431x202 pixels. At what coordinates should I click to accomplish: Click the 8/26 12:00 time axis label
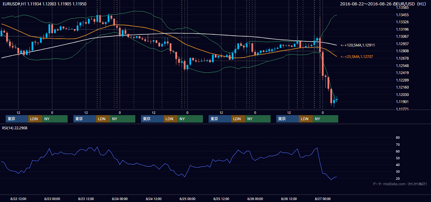click(289, 199)
